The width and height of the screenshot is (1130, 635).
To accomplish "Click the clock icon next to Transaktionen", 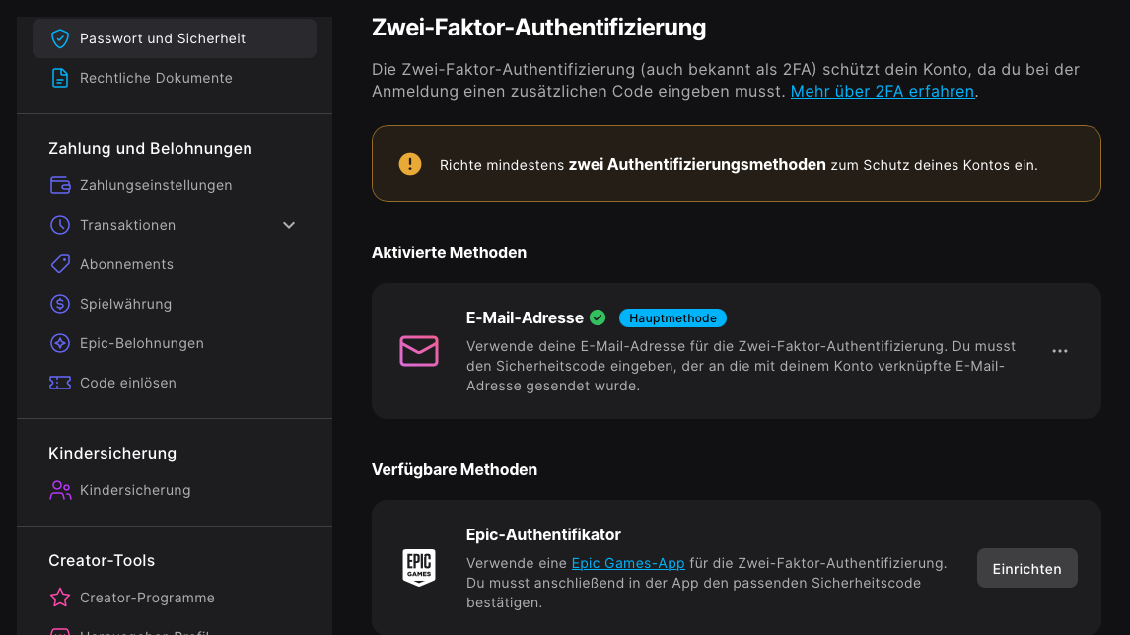I will 60,225.
